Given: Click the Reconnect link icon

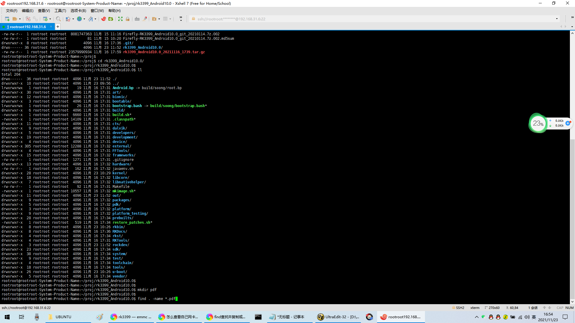Looking at the screenshot, I should pyautogui.click(x=35, y=19).
